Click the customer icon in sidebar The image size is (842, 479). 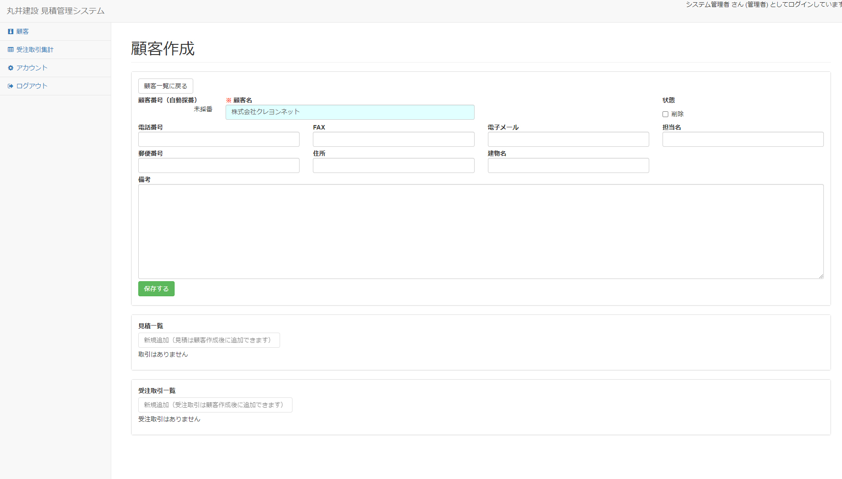point(11,31)
